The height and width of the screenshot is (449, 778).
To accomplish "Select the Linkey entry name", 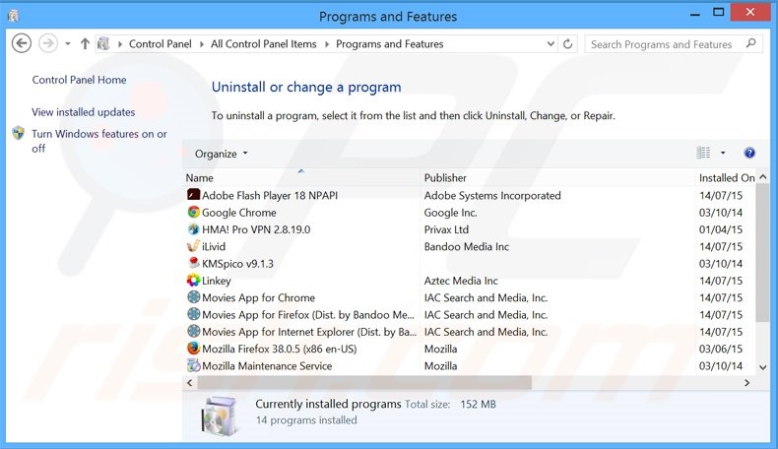I will pos(217,281).
